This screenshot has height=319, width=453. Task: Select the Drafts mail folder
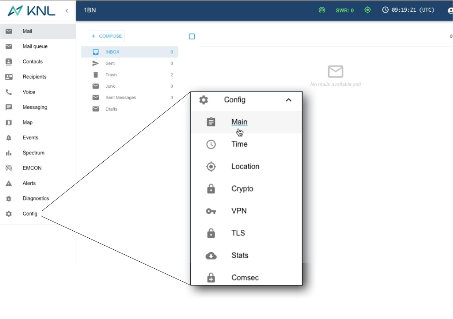[x=111, y=109]
